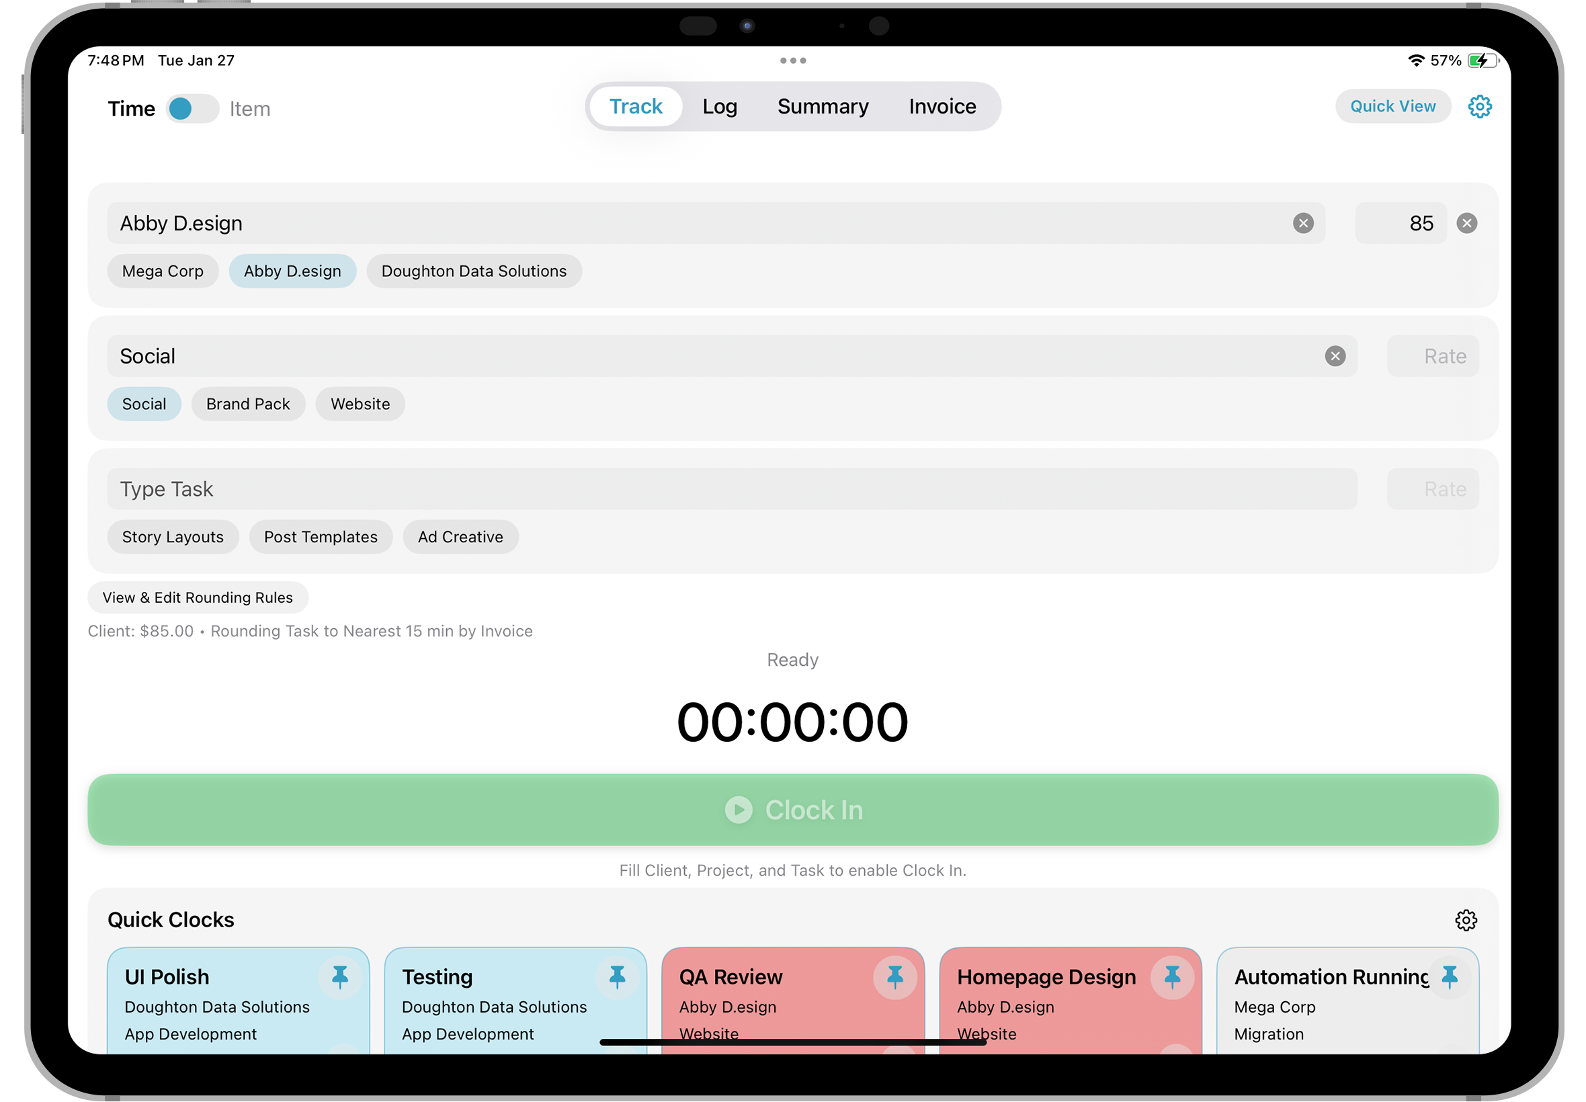The height and width of the screenshot is (1102, 1586).
Task: Clear the 85 hourly rate value
Action: 1467,222
